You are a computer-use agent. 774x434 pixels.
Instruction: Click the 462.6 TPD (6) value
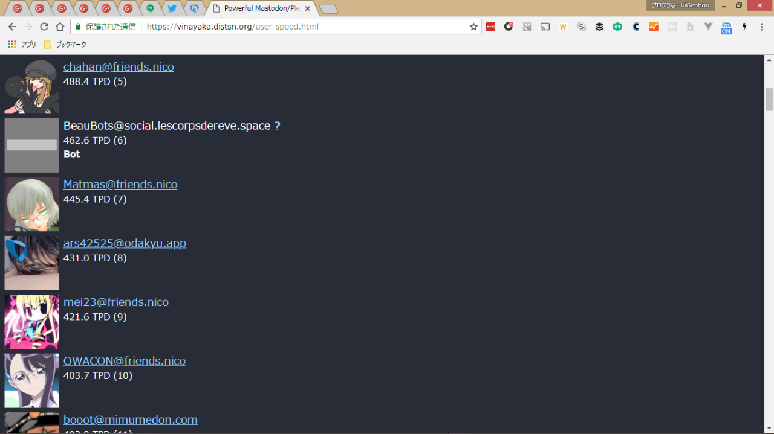pos(95,140)
